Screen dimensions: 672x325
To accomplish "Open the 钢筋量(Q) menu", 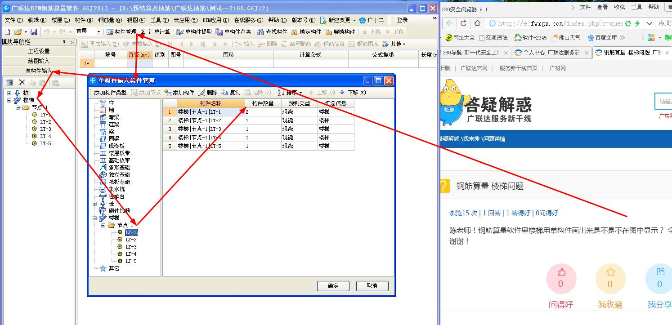I will tap(110, 20).
